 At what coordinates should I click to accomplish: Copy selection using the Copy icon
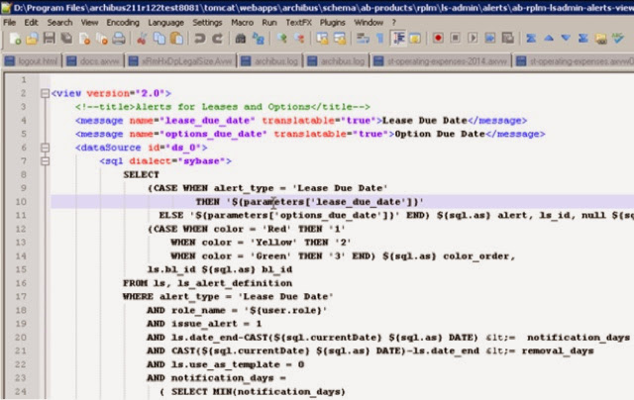pyautogui.click(x=159, y=39)
